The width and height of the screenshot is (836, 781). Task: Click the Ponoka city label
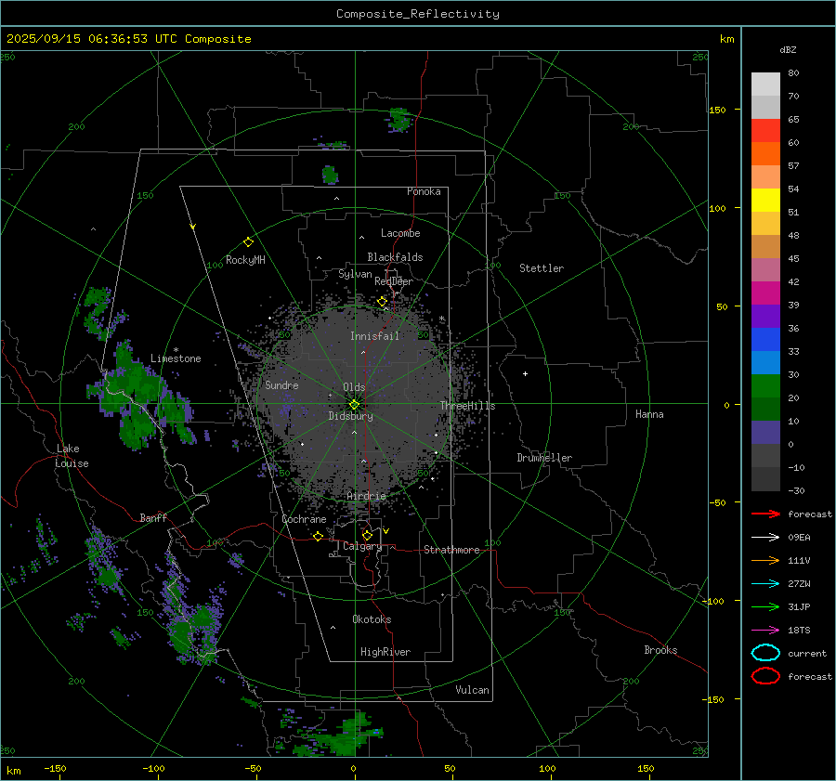pos(424,191)
